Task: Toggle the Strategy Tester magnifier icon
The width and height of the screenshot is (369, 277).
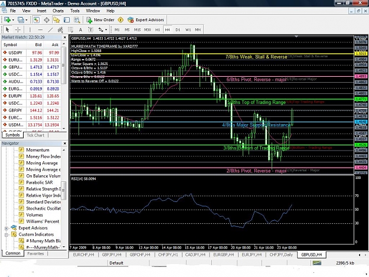Action: [77, 20]
